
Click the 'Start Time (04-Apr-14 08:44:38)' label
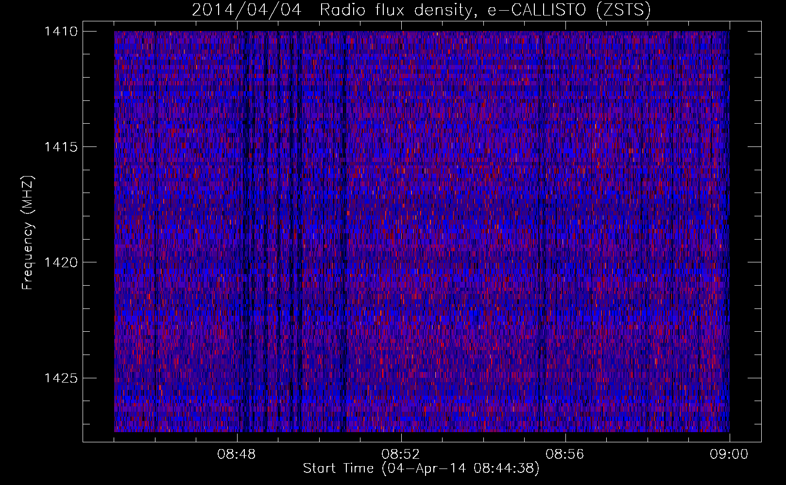pyautogui.click(x=421, y=469)
